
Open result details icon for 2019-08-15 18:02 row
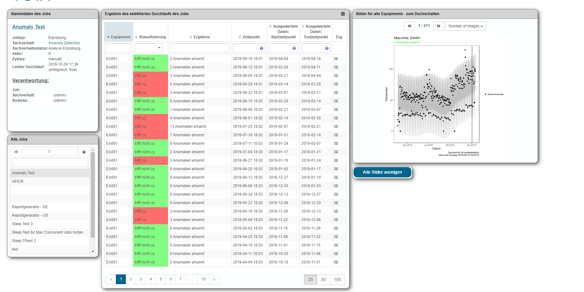[336, 101]
